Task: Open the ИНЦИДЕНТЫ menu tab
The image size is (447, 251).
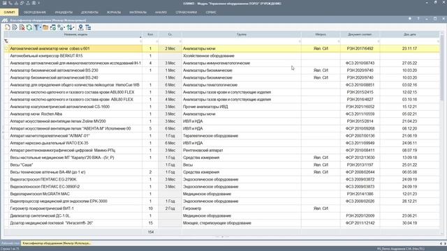Action: (x=64, y=13)
